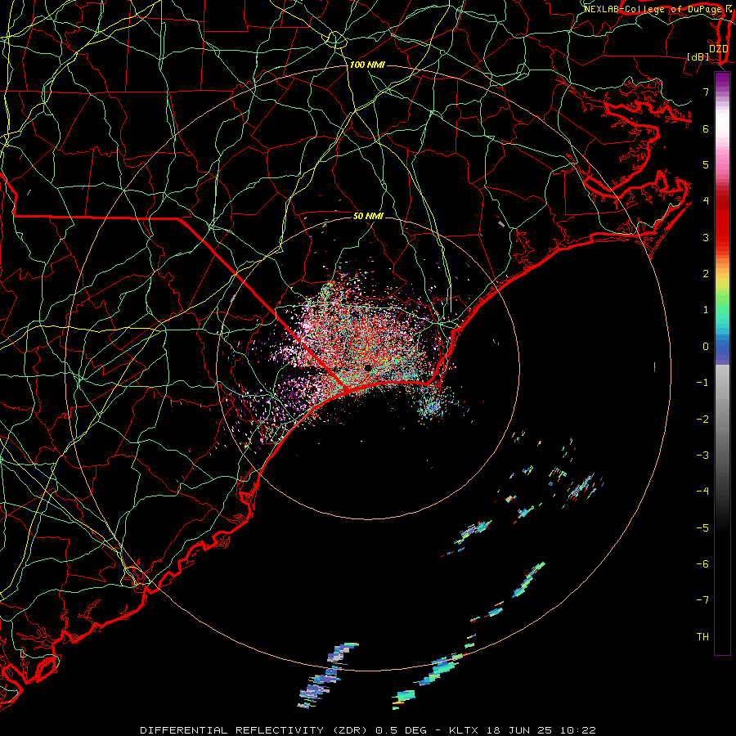Click the "NEXLAB-College of DuPage" header text
Viewport: 736px width, 736px height.
(x=654, y=9)
